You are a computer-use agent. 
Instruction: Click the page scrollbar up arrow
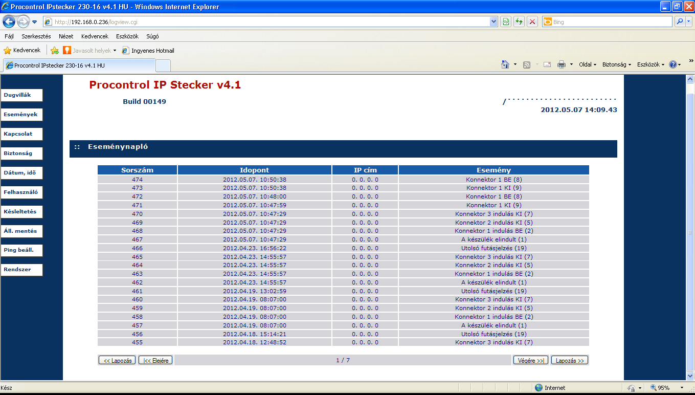pos(690,79)
